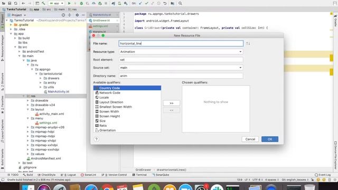Select the Country Code qualifier

(127, 88)
